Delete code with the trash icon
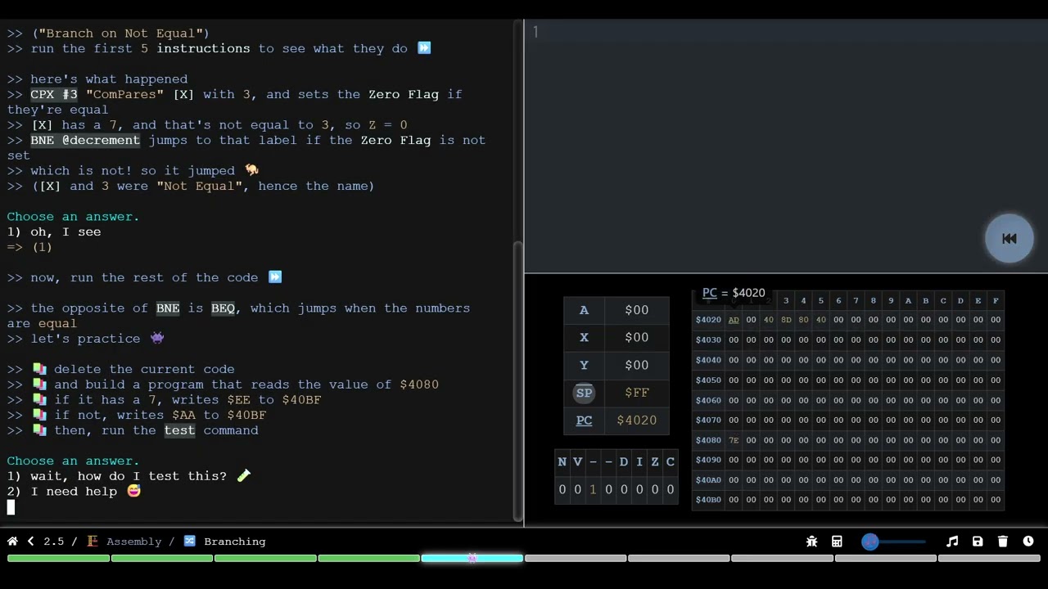Screen dimensions: 1048x589 (1003, 542)
